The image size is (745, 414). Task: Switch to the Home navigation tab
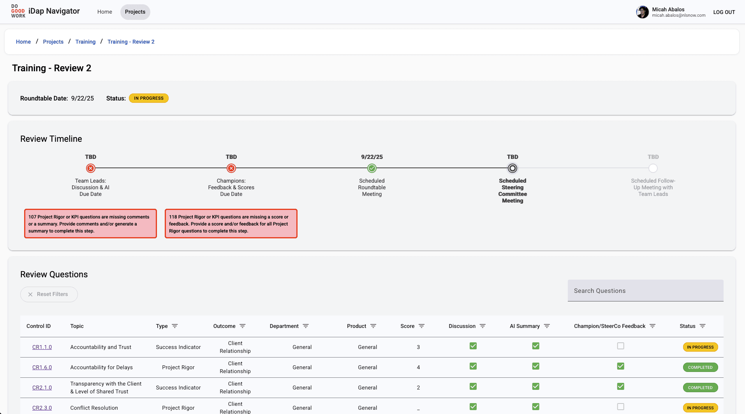click(x=104, y=12)
